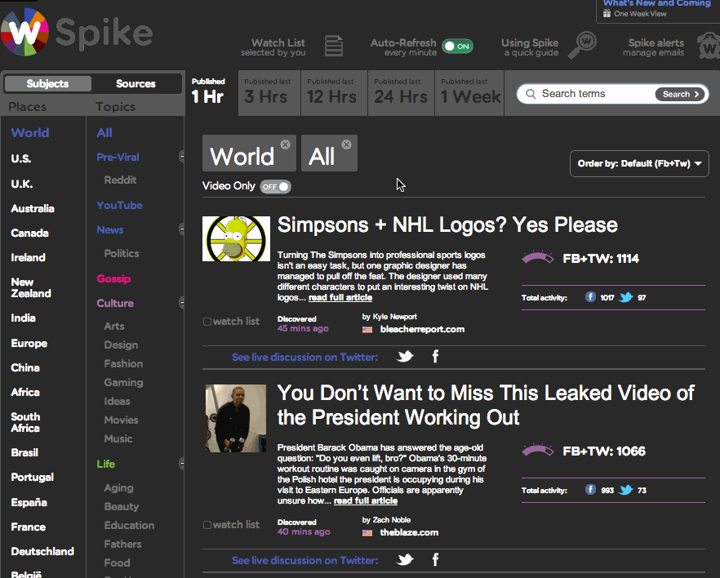Click the Twitter share count for Obama article

pos(641,490)
